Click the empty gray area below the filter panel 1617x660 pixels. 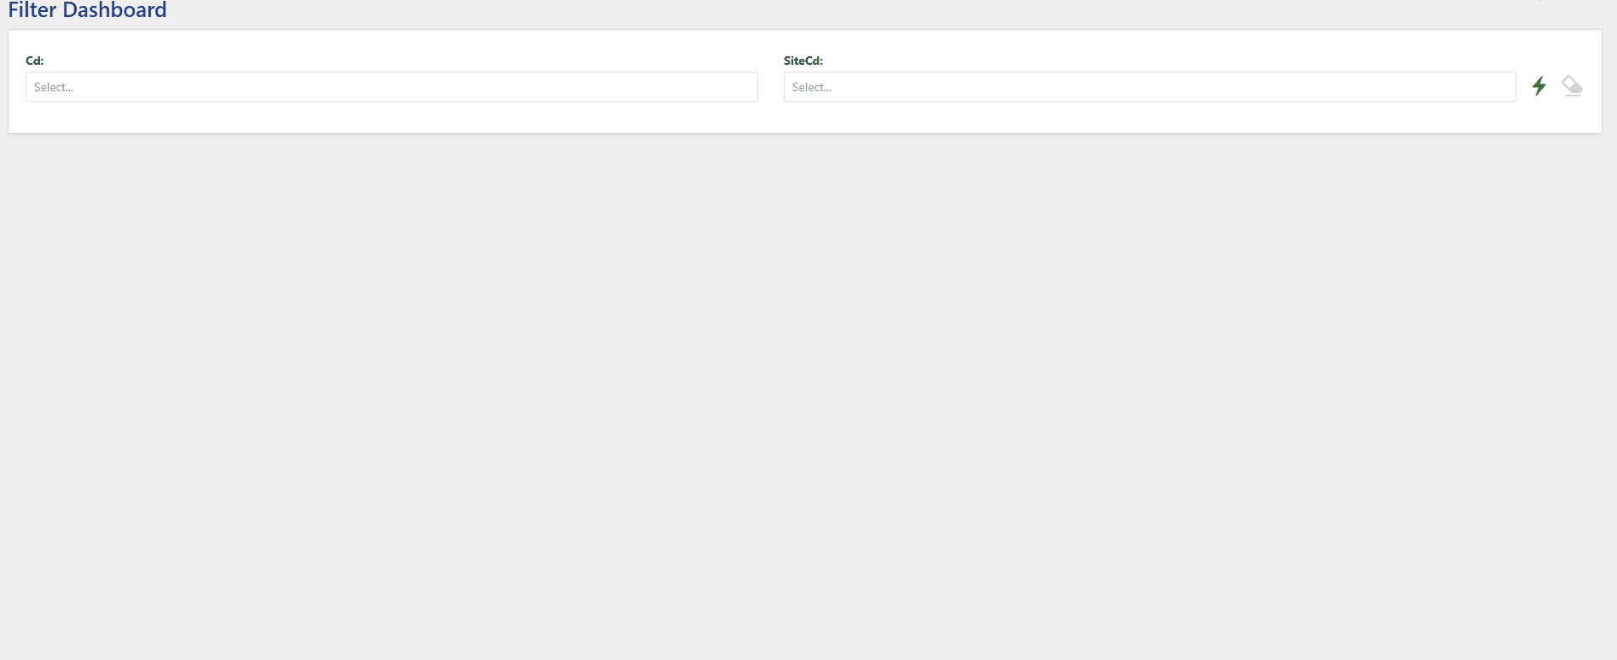click(x=808, y=392)
